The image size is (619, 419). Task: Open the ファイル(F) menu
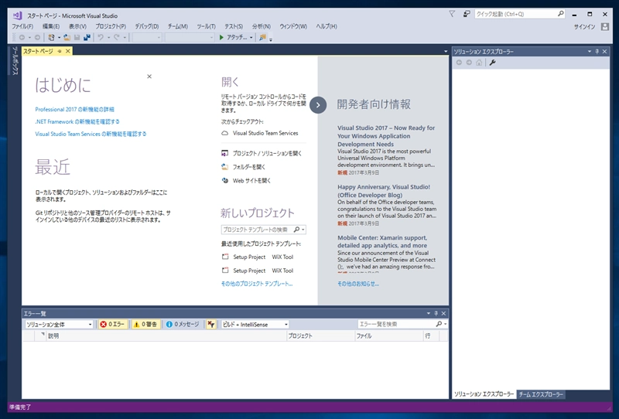coord(22,26)
